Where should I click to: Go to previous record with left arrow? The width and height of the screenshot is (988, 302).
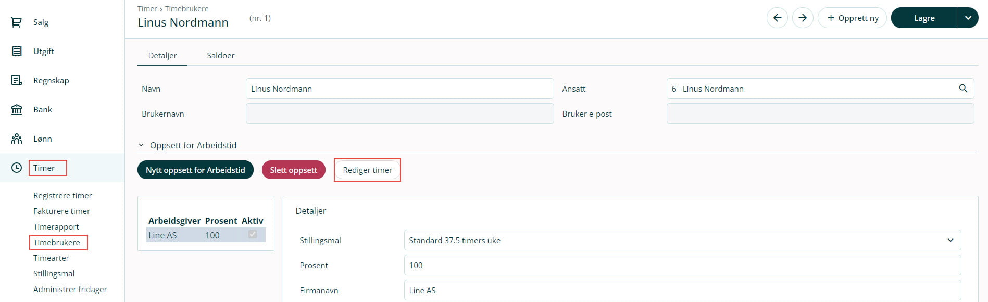click(x=777, y=18)
